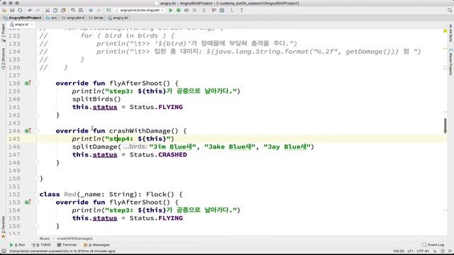The width and height of the screenshot is (454, 255).
Task: Close the angry.kt editor tab
Action: click(31, 25)
